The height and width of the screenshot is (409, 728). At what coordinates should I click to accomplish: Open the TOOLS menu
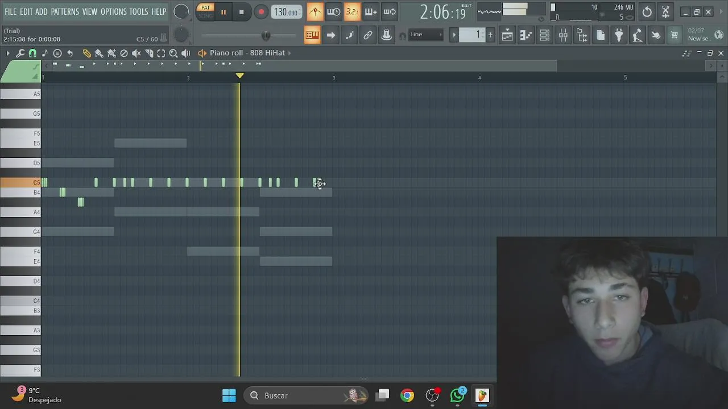[139, 11]
